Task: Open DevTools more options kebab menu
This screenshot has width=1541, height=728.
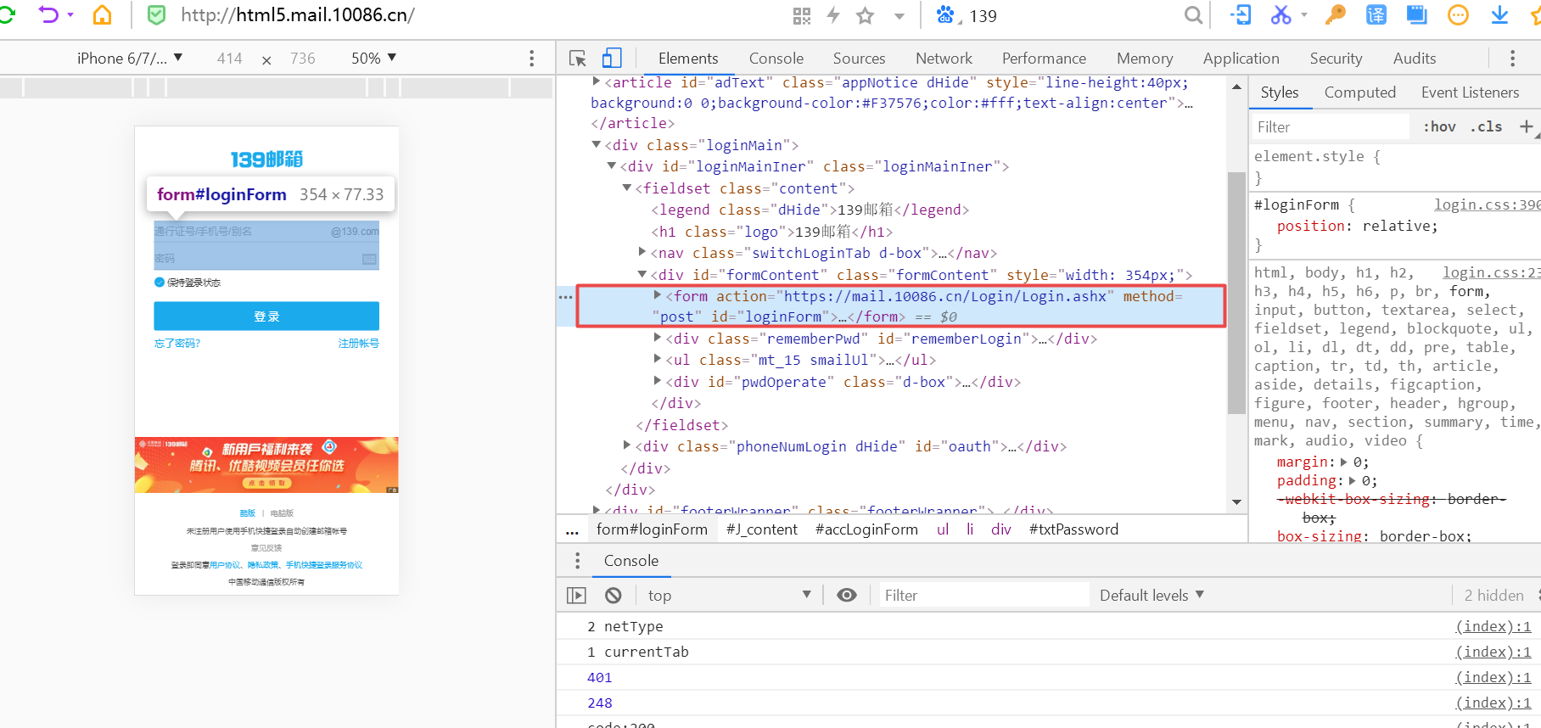Action: point(1512,58)
